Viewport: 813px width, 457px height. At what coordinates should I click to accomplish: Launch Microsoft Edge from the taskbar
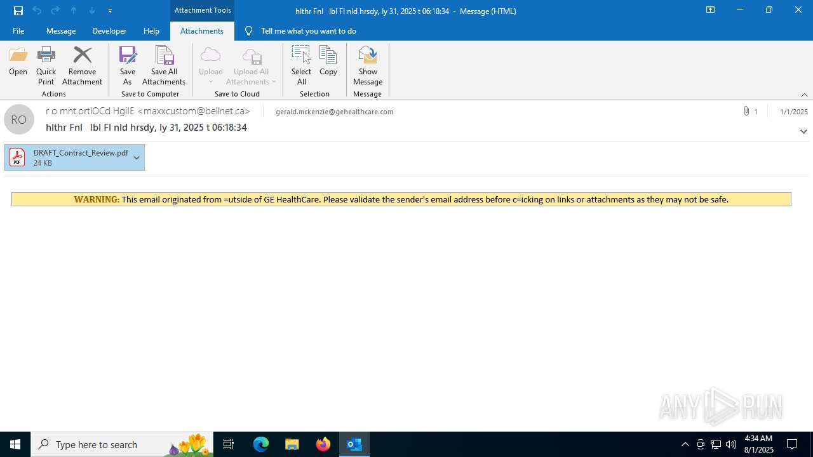click(261, 444)
